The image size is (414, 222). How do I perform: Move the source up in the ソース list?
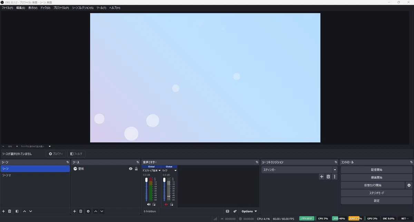click(96, 211)
